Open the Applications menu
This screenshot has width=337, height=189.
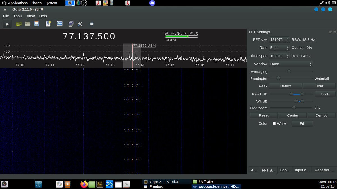pos(18,3)
